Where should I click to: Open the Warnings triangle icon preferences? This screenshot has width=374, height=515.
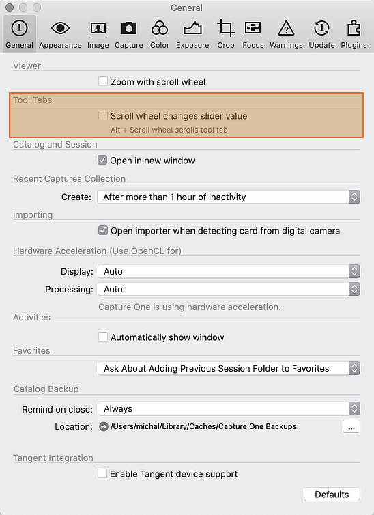286,28
